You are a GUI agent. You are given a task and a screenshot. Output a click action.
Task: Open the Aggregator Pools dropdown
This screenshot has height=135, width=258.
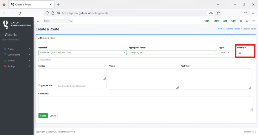pyautogui.click(x=173, y=53)
